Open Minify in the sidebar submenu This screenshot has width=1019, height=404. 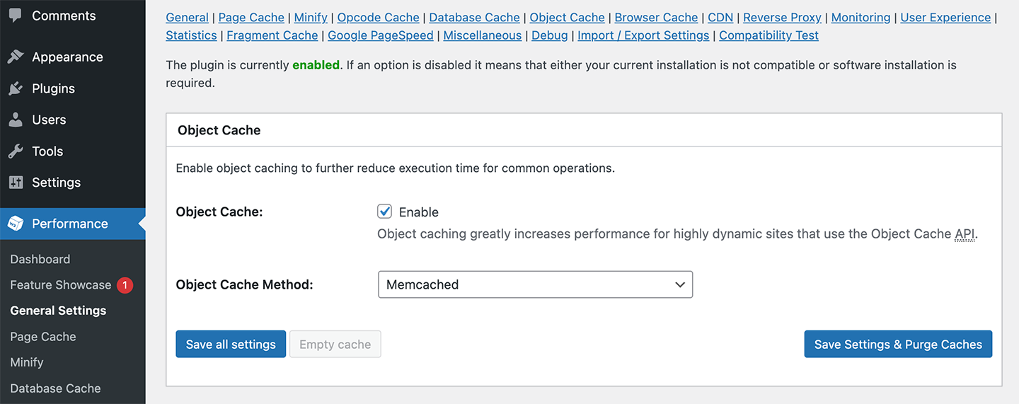pyautogui.click(x=27, y=362)
